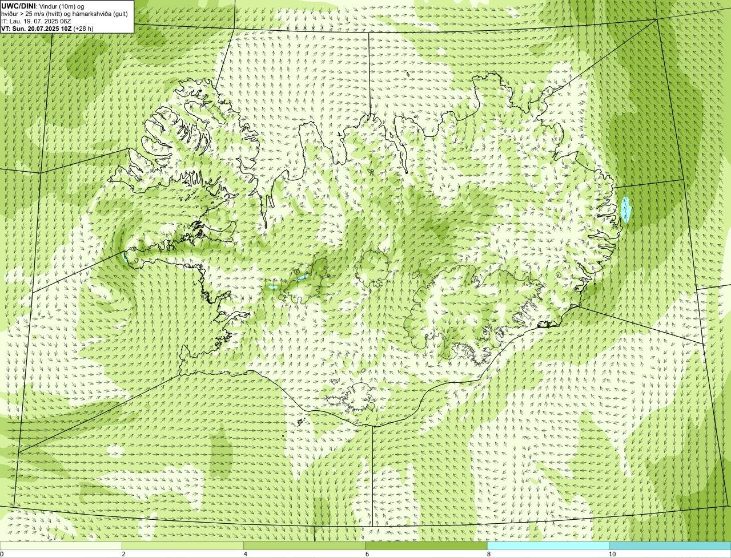The width and height of the screenshot is (731, 558).
Task: Click the legend scale label "0"
Action: pyautogui.click(x=2, y=555)
